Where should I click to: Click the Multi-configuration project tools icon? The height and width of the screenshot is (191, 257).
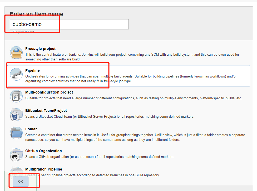pyautogui.click(x=16, y=96)
